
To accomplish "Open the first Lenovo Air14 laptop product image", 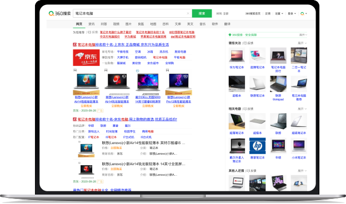I will pos(86,81).
